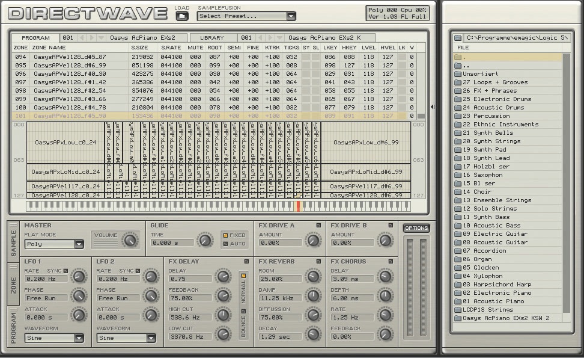
Task: Toggle FX DRIVE A on
Action: pyautogui.click(x=318, y=225)
